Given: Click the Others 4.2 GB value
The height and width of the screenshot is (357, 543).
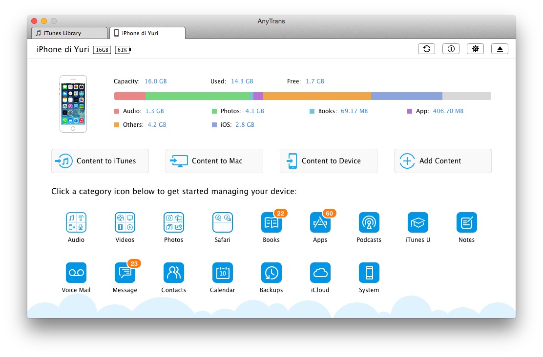Looking at the screenshot, I should [x=157, y=124].
